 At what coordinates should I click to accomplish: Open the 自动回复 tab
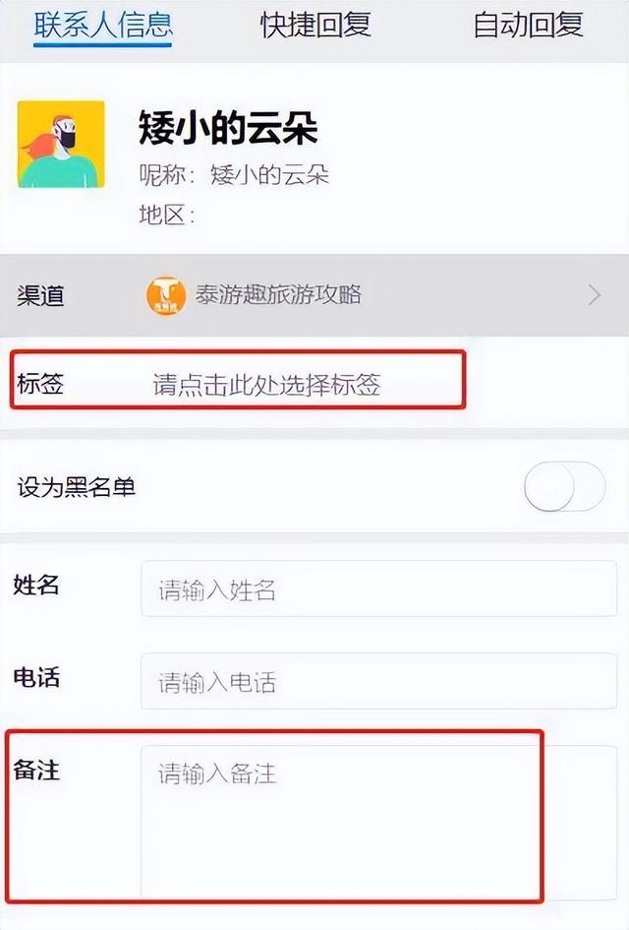[528, 26]
